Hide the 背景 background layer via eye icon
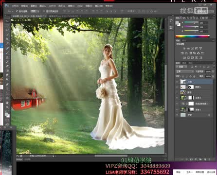217x175 pixels. tap(177, 115)
